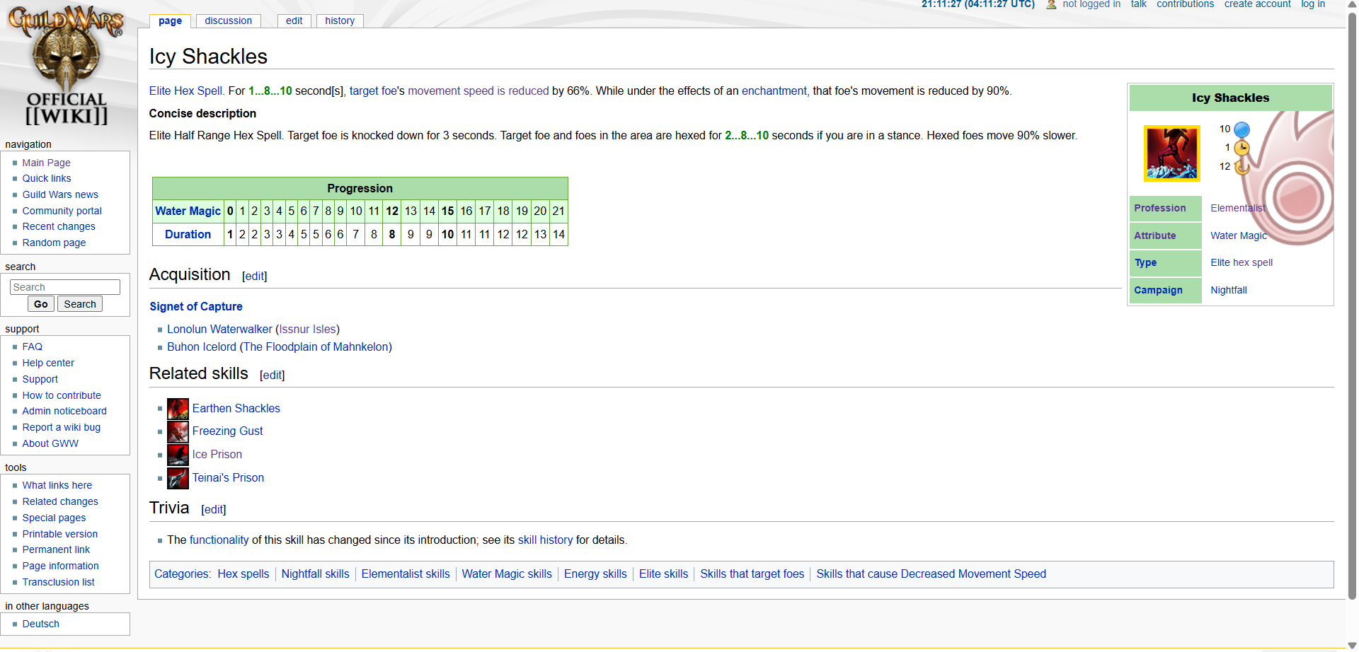
Task: Edit the Acquisition section
Action: (x=254, y=276)
